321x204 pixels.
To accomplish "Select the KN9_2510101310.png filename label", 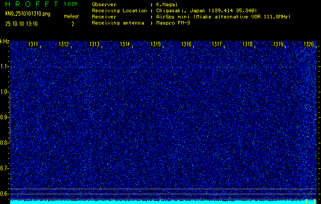I will click(x=28, y=14).
